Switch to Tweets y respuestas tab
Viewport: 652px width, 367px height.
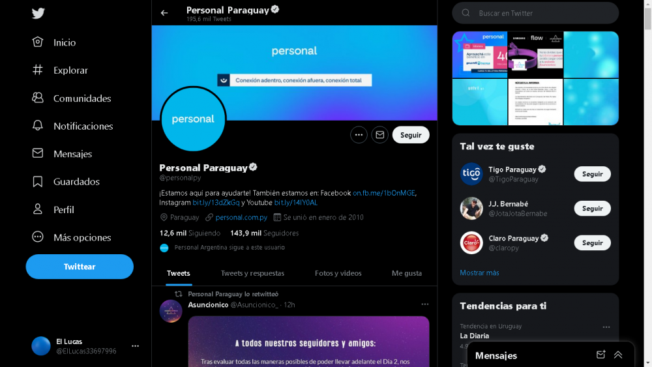252,273
